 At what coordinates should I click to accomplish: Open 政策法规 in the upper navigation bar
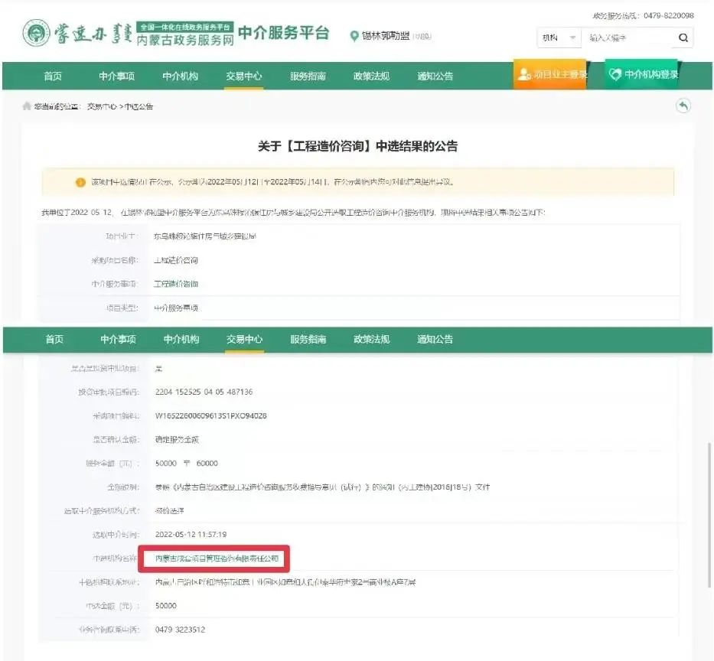tap(371, 76)
